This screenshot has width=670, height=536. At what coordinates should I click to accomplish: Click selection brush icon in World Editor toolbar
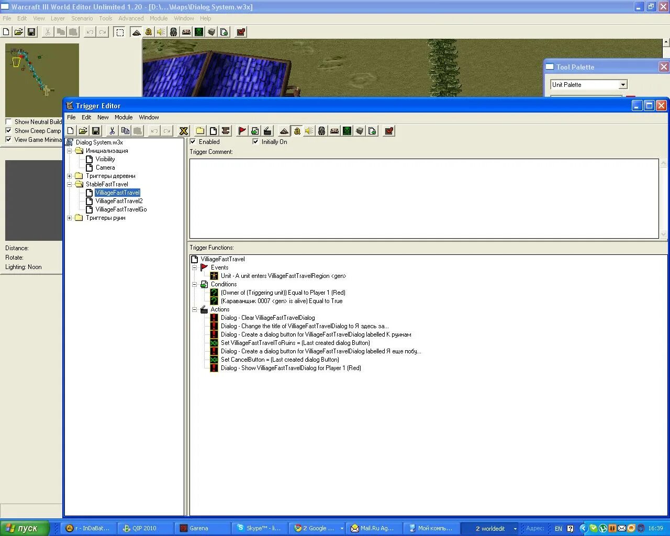(120, 32)
